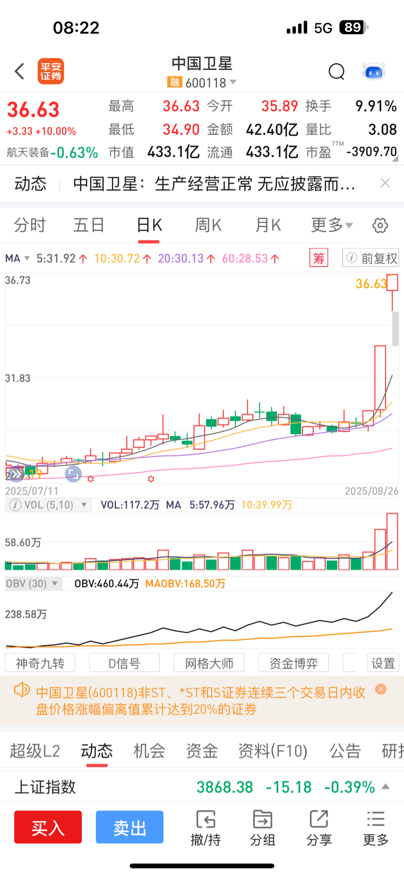
Task: Select the 日K chart tab
Action: (x=149, y=225)
